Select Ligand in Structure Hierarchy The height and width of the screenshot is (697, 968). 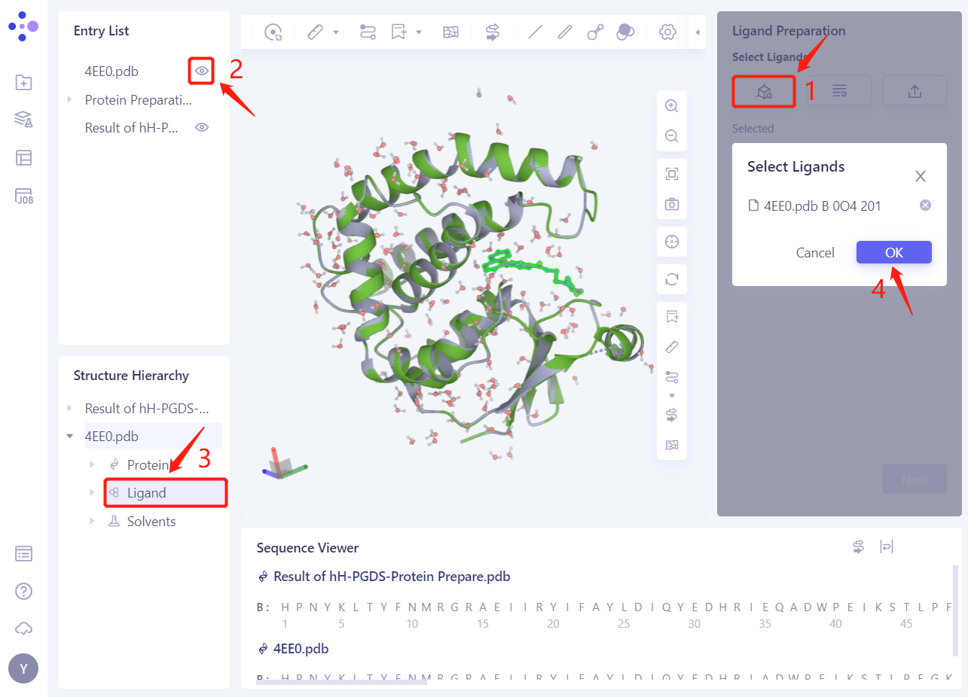pos(146,493)
